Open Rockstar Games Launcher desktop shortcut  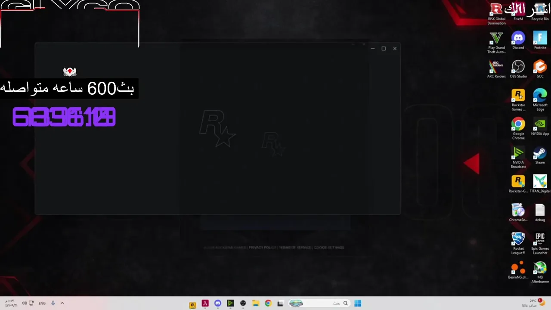coord(518,100)
